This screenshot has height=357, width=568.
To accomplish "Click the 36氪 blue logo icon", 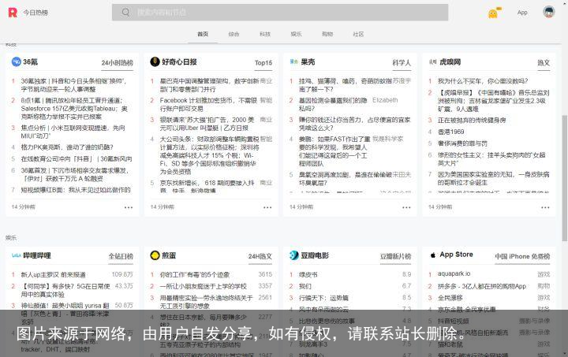I will (17, 61).
